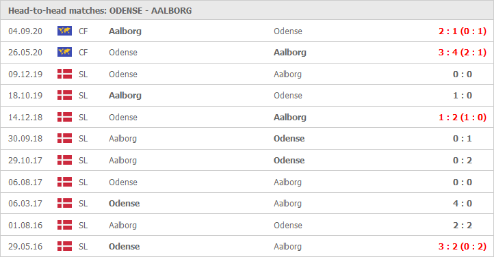Viewport: 494px width, 257px height.
Task: Click Denmark flag on 09.12.19 row
Action: pyautogui.click(x=64, y=74)
